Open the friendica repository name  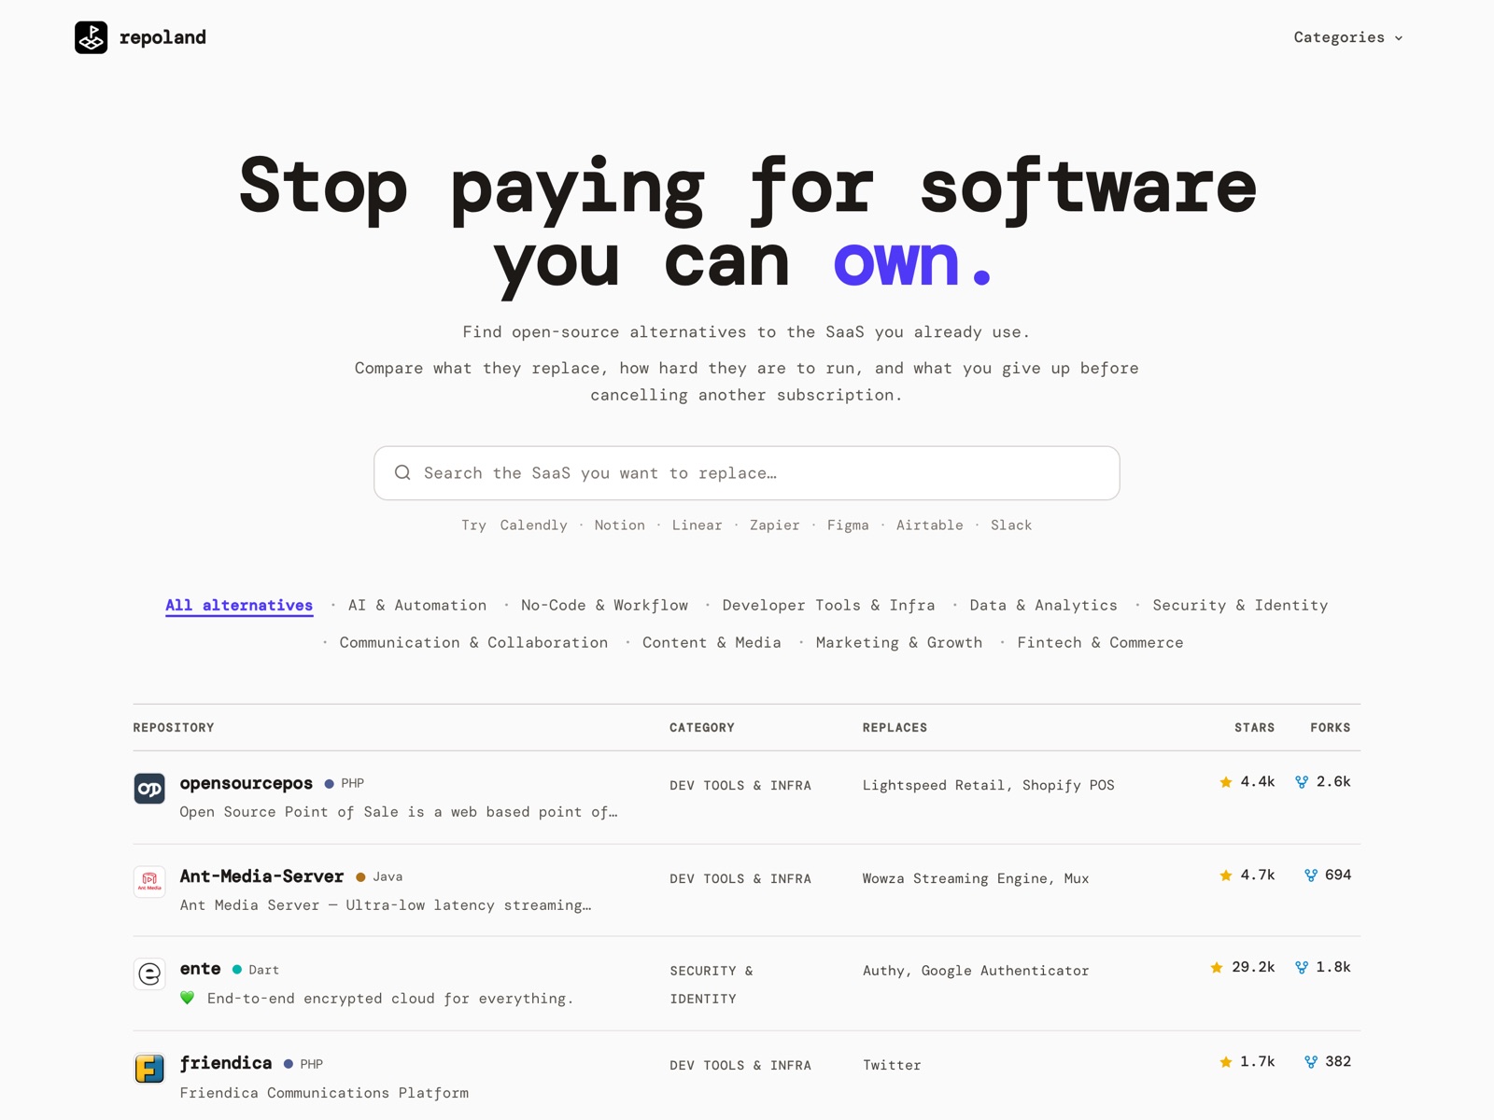pyautogui.click(x=226, y=1063)
